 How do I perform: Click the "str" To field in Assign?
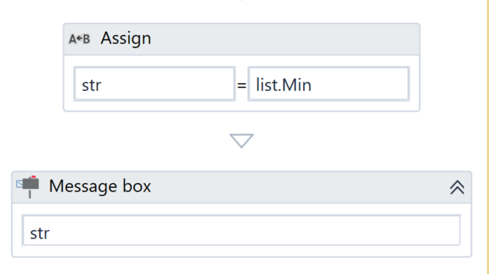pos(154,84)
